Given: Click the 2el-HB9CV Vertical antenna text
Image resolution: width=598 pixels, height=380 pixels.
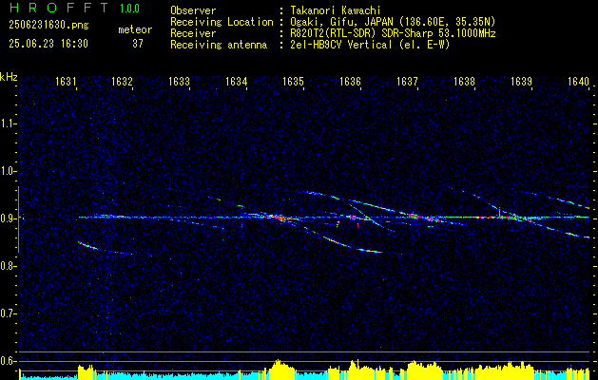Looking at the screenshot, I should [370, 45].
